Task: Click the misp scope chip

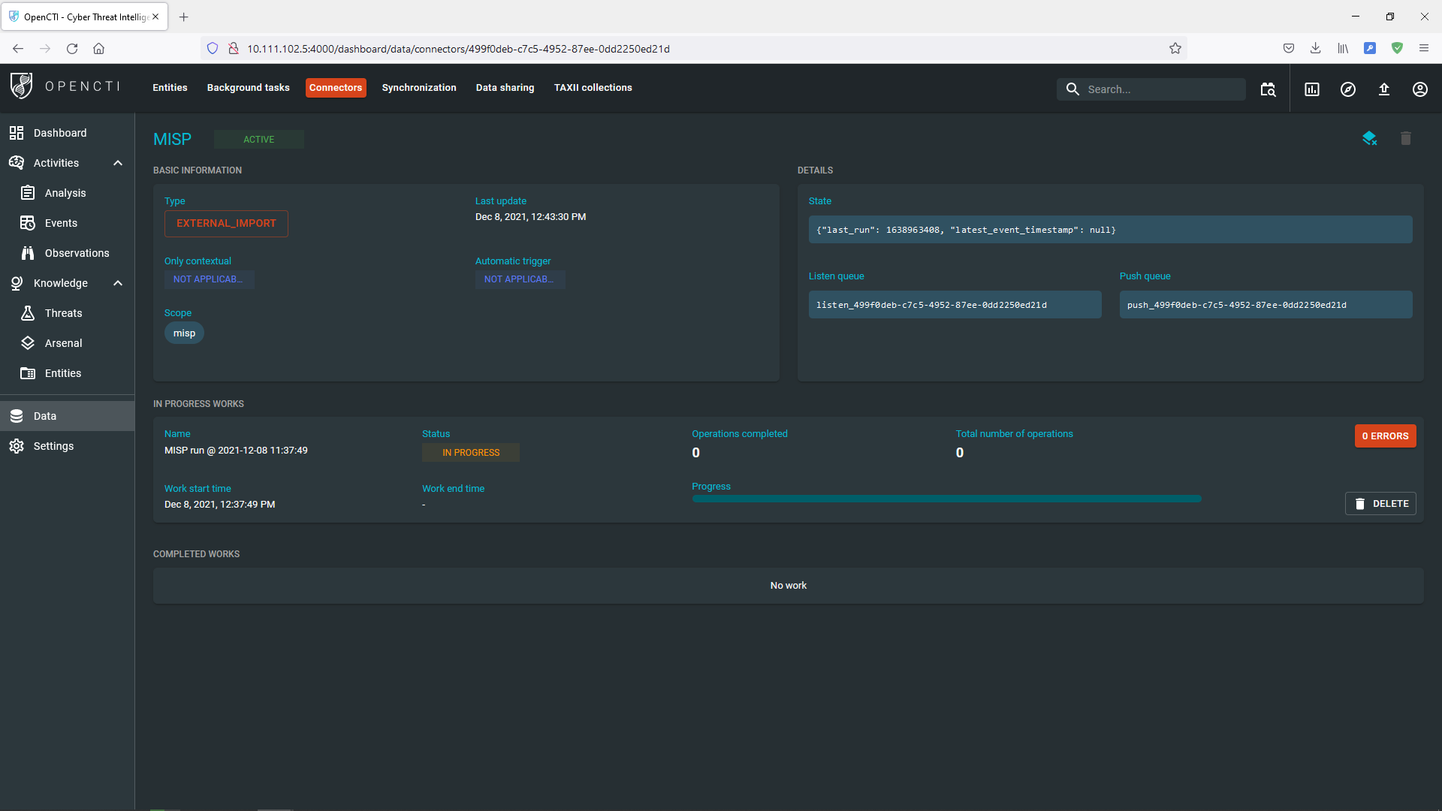Action: click(x=184, y=333)
